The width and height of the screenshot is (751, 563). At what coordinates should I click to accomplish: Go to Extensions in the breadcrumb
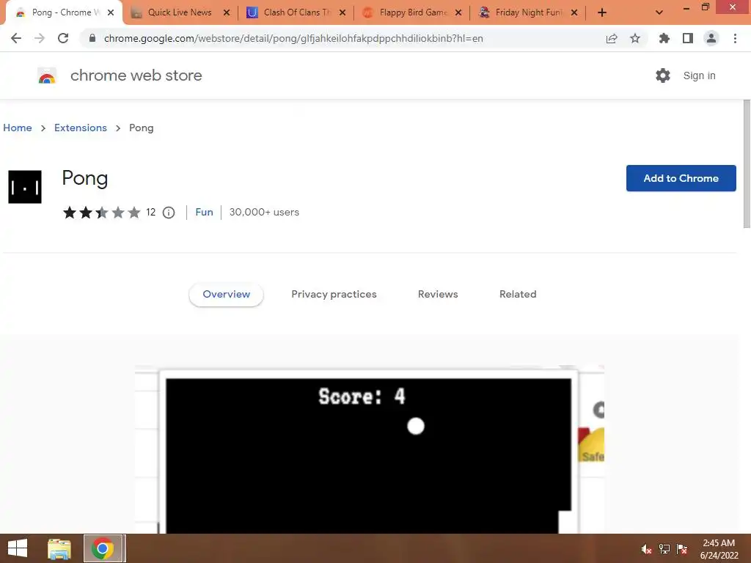[x=81, y=128]
